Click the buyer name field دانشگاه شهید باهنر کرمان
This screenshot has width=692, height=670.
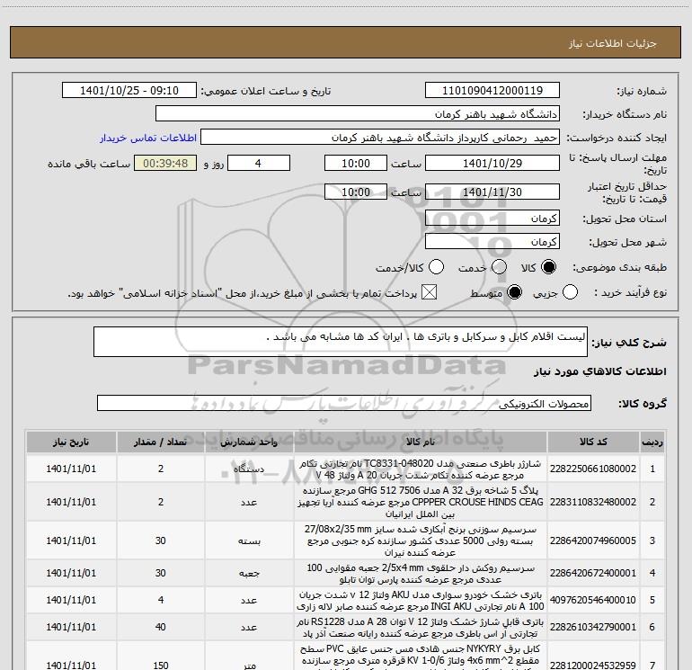tap(358, 114)
